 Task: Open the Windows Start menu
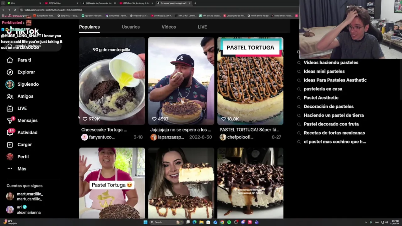pos(145,222)
